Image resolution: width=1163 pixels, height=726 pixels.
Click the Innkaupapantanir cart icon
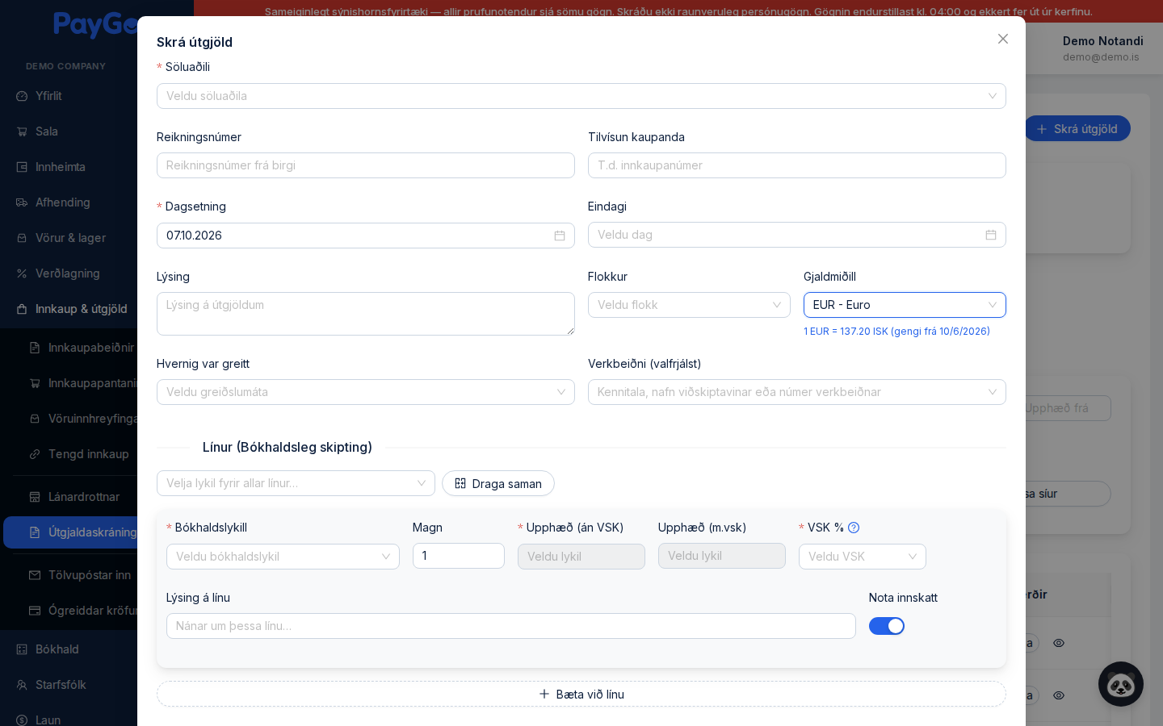(x=35, y=383)
